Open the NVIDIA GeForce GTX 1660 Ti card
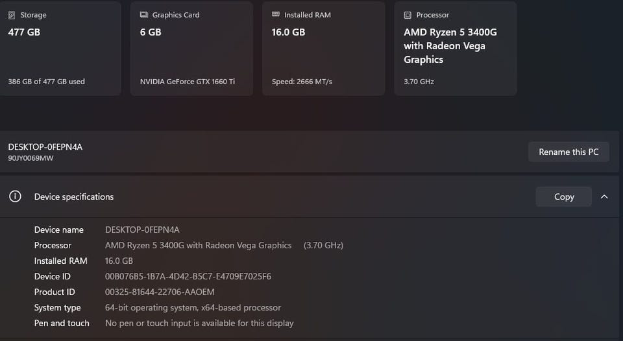 (x=191, y=48)
